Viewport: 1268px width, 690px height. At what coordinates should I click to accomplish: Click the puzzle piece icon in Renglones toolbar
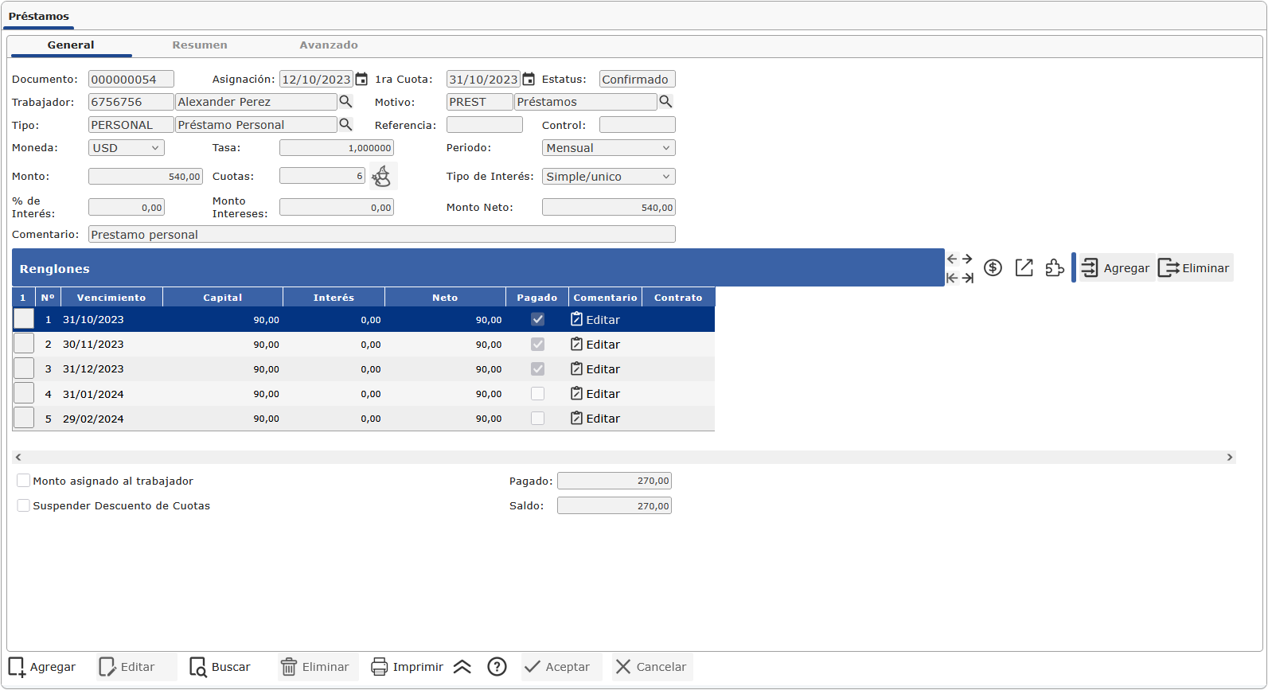(x=1055, y=268)
